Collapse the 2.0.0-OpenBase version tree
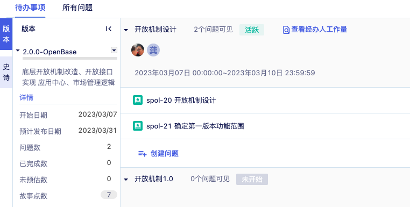Viewport: 410px width, 207px height. (x=18, y=51)
